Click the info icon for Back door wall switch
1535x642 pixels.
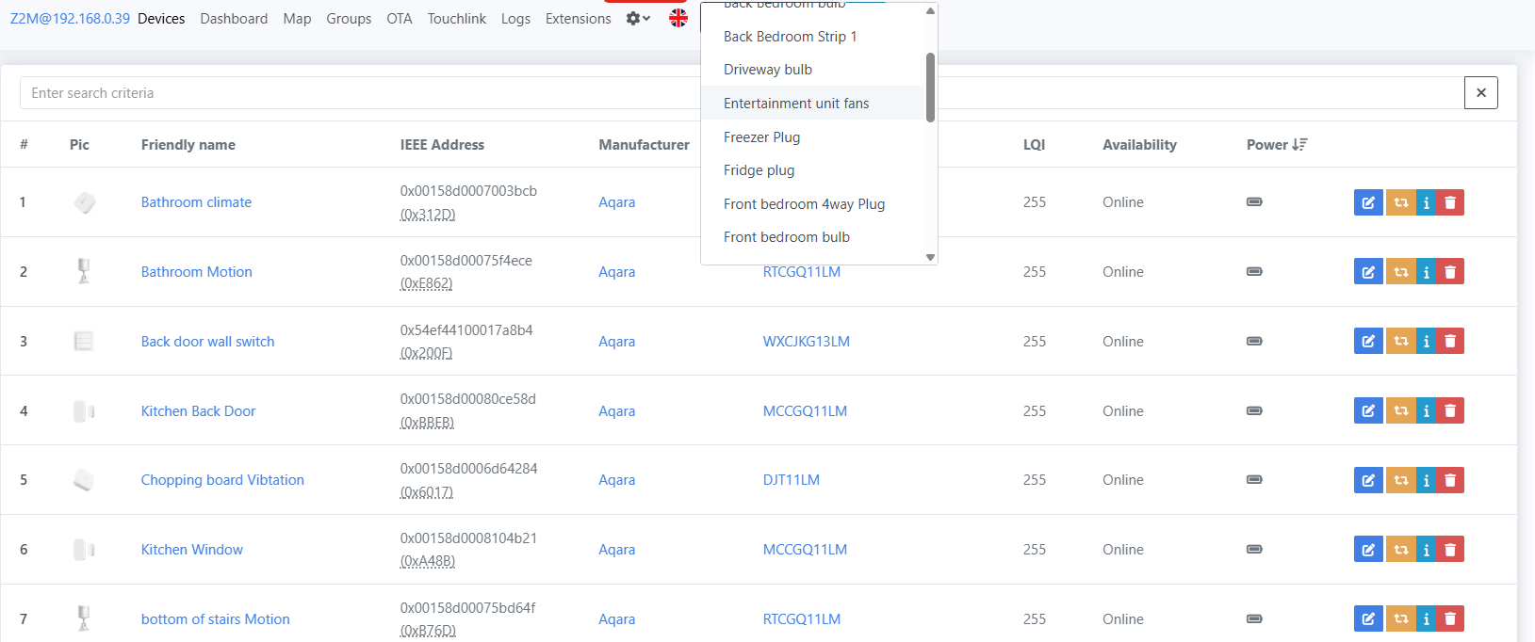coord(1426,342)
